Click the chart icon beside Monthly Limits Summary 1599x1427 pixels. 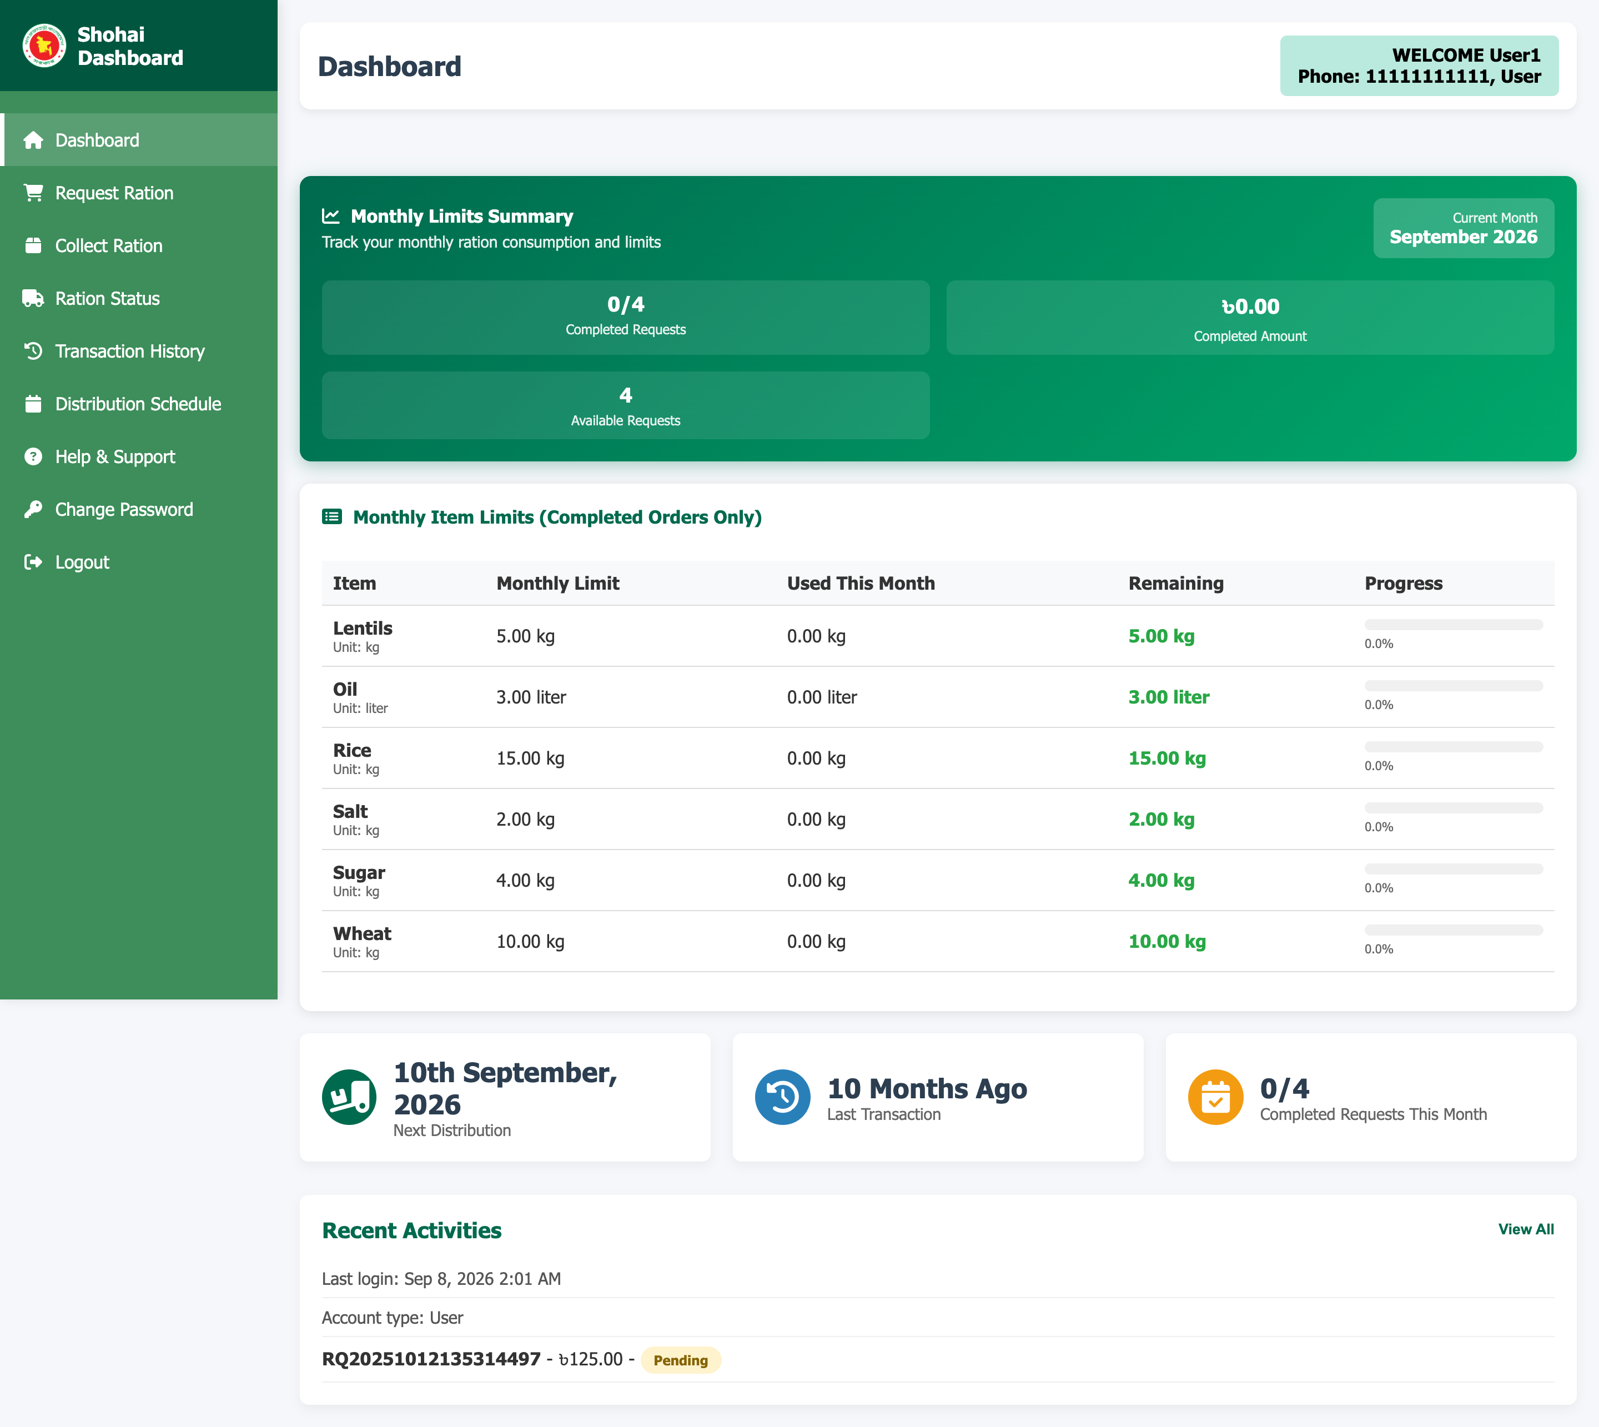tap(331, 217)
